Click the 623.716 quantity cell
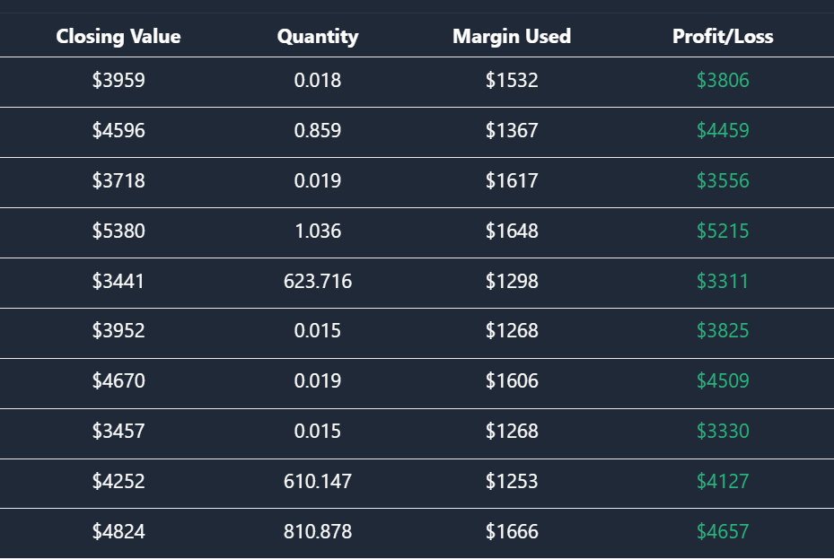The width and height of the screenshot is (834, 559). 318,282
